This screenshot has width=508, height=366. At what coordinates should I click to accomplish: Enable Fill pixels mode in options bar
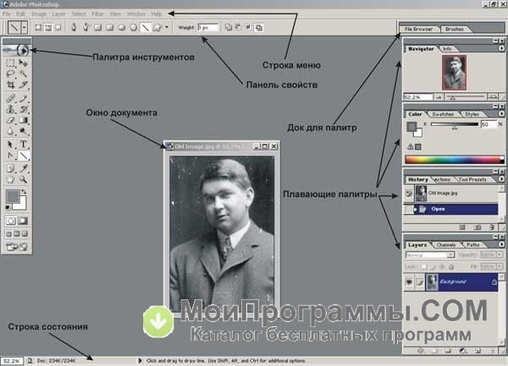pos(58,28)
